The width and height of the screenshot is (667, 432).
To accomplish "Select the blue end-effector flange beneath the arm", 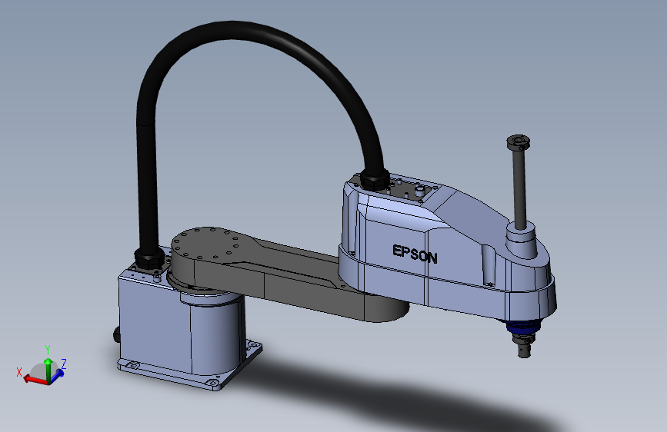I will tap(522, 327).
